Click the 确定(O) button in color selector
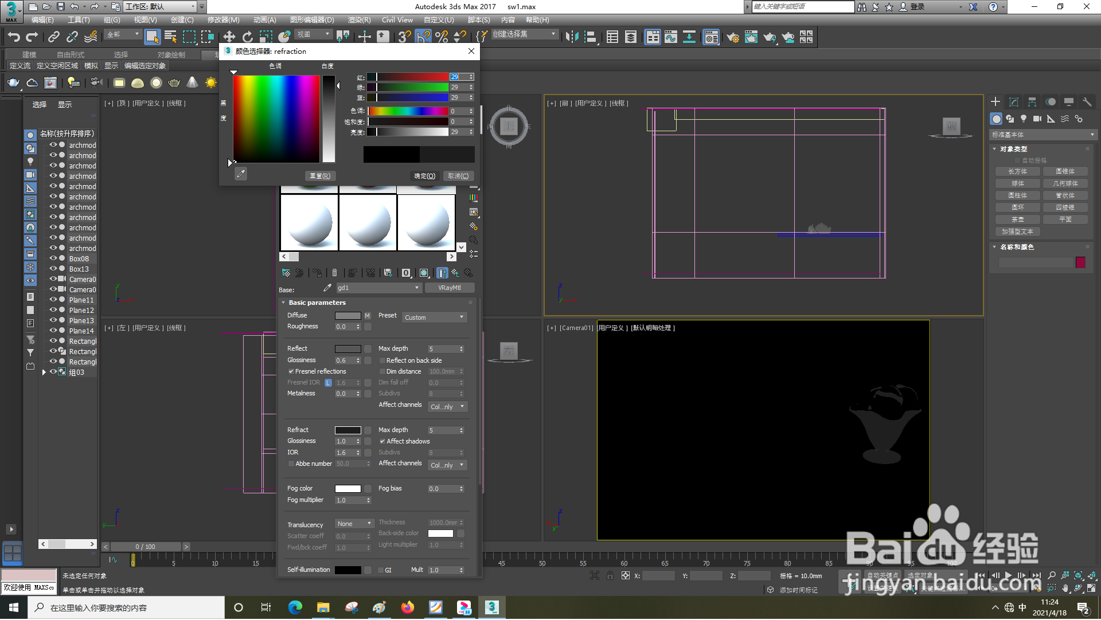1101x620 pixels. pos(424,176)
